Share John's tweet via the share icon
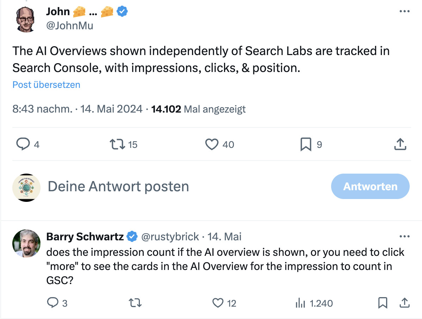 pyautogui.click(x=400, y=144)
